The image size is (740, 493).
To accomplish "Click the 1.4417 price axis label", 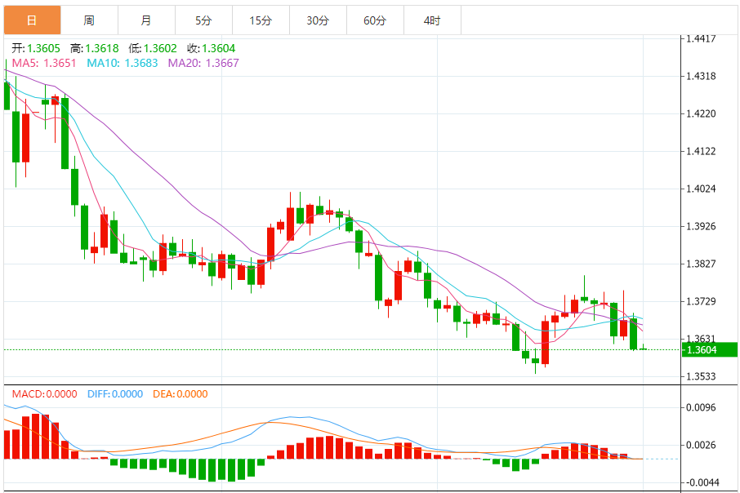I will click(x=701, y=38).
